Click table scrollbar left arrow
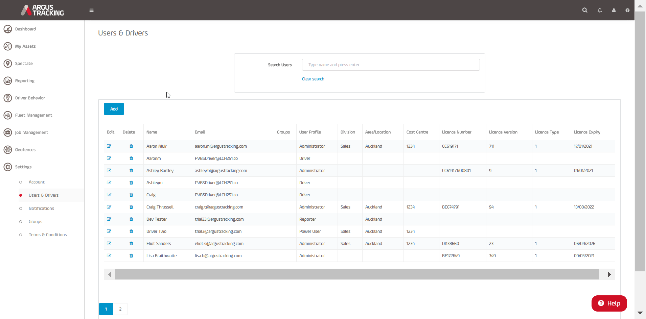 tap(110, 274)
